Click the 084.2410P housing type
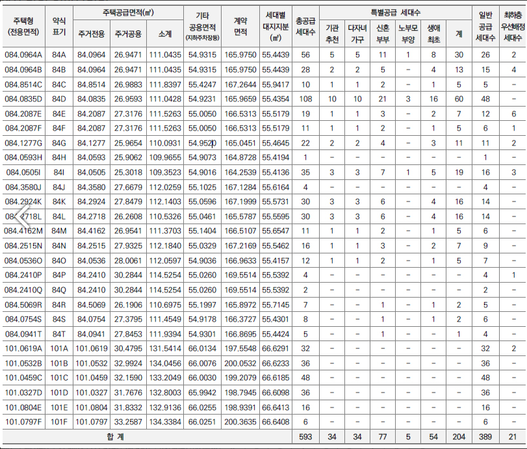This screenshot has height=449, width=527. tap(23, 276)
